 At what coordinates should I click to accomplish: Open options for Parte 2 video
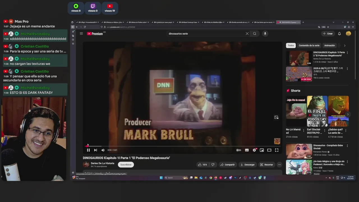point(347,53)
